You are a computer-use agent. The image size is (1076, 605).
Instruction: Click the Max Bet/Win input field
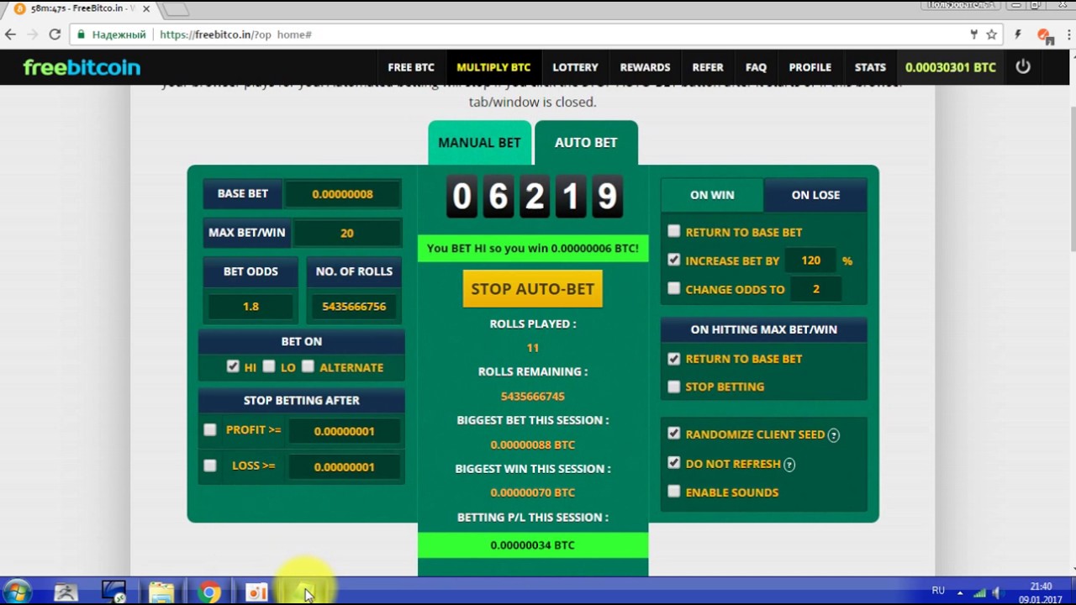pos(346,233)
